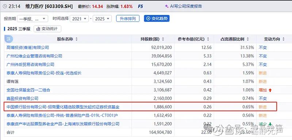The height and width of the screenshot is (140, 292).
Task: Click cell 3,106,687 shares
Action: 163,90
